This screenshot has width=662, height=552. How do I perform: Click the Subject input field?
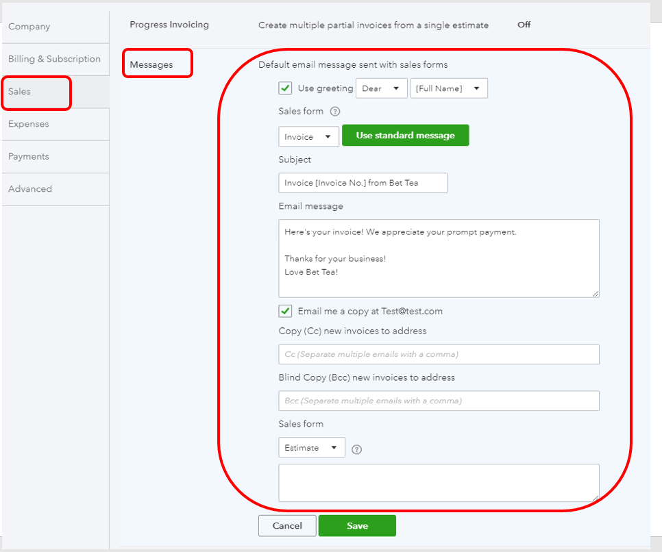[363, 183]
